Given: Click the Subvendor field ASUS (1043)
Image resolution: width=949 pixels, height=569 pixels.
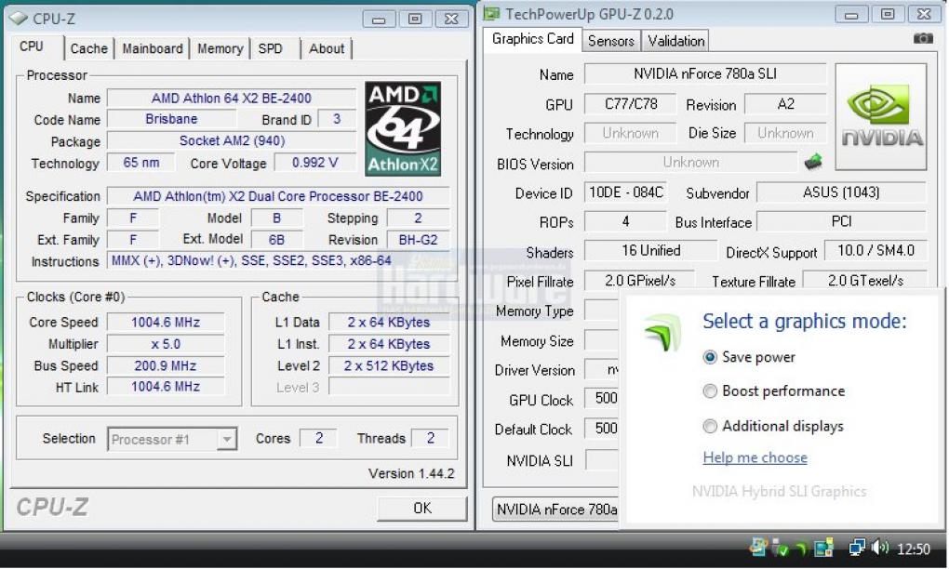Looking at the screenshot, I should (x=841, y=192).
